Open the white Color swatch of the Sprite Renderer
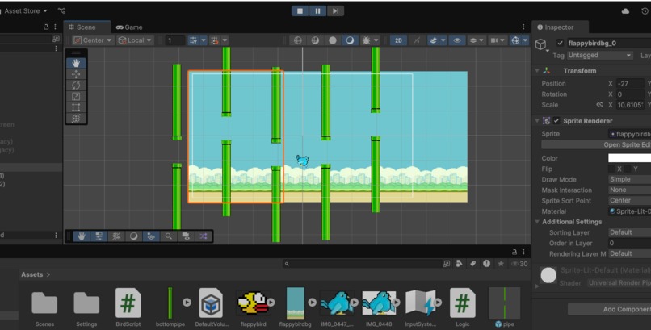 [x=629, y=158]
